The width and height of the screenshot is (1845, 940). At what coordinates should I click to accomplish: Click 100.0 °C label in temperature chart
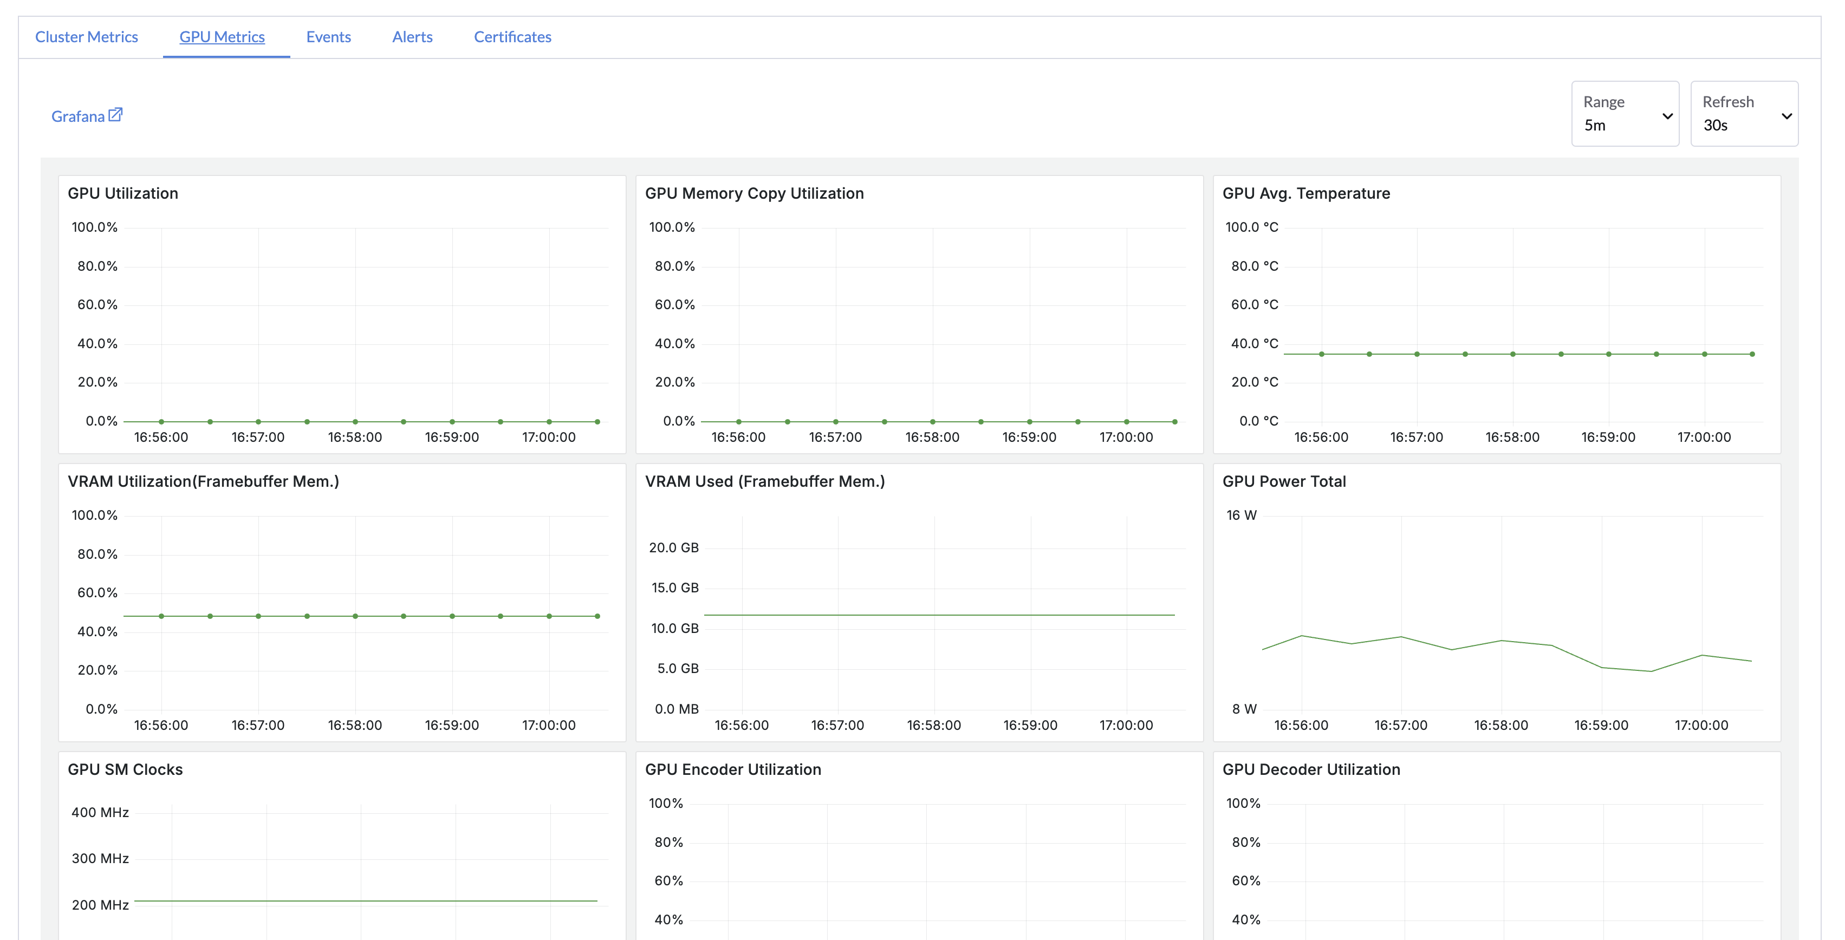(1251, 227)
